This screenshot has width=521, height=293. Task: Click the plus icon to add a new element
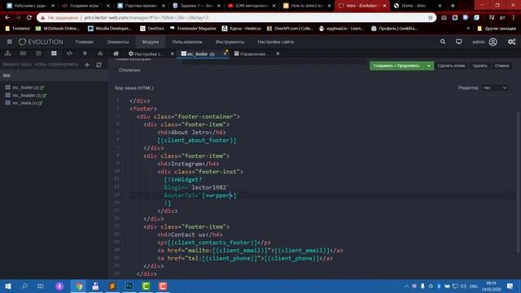87,65
